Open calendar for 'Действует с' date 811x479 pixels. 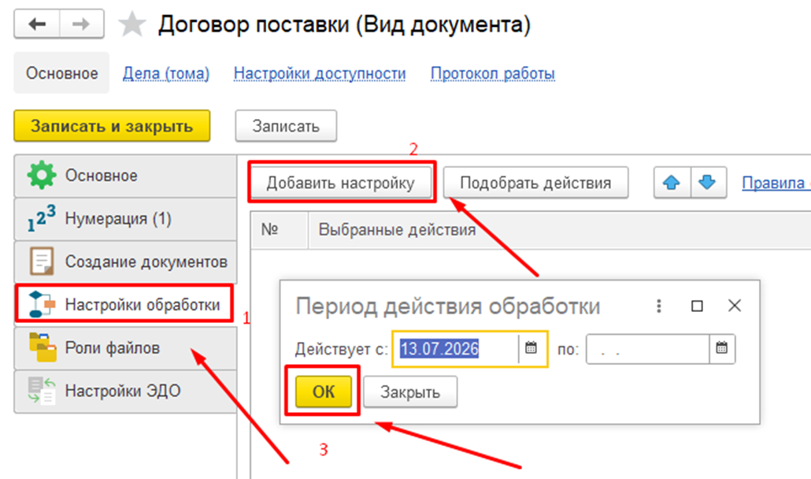(x=531, y=348)
